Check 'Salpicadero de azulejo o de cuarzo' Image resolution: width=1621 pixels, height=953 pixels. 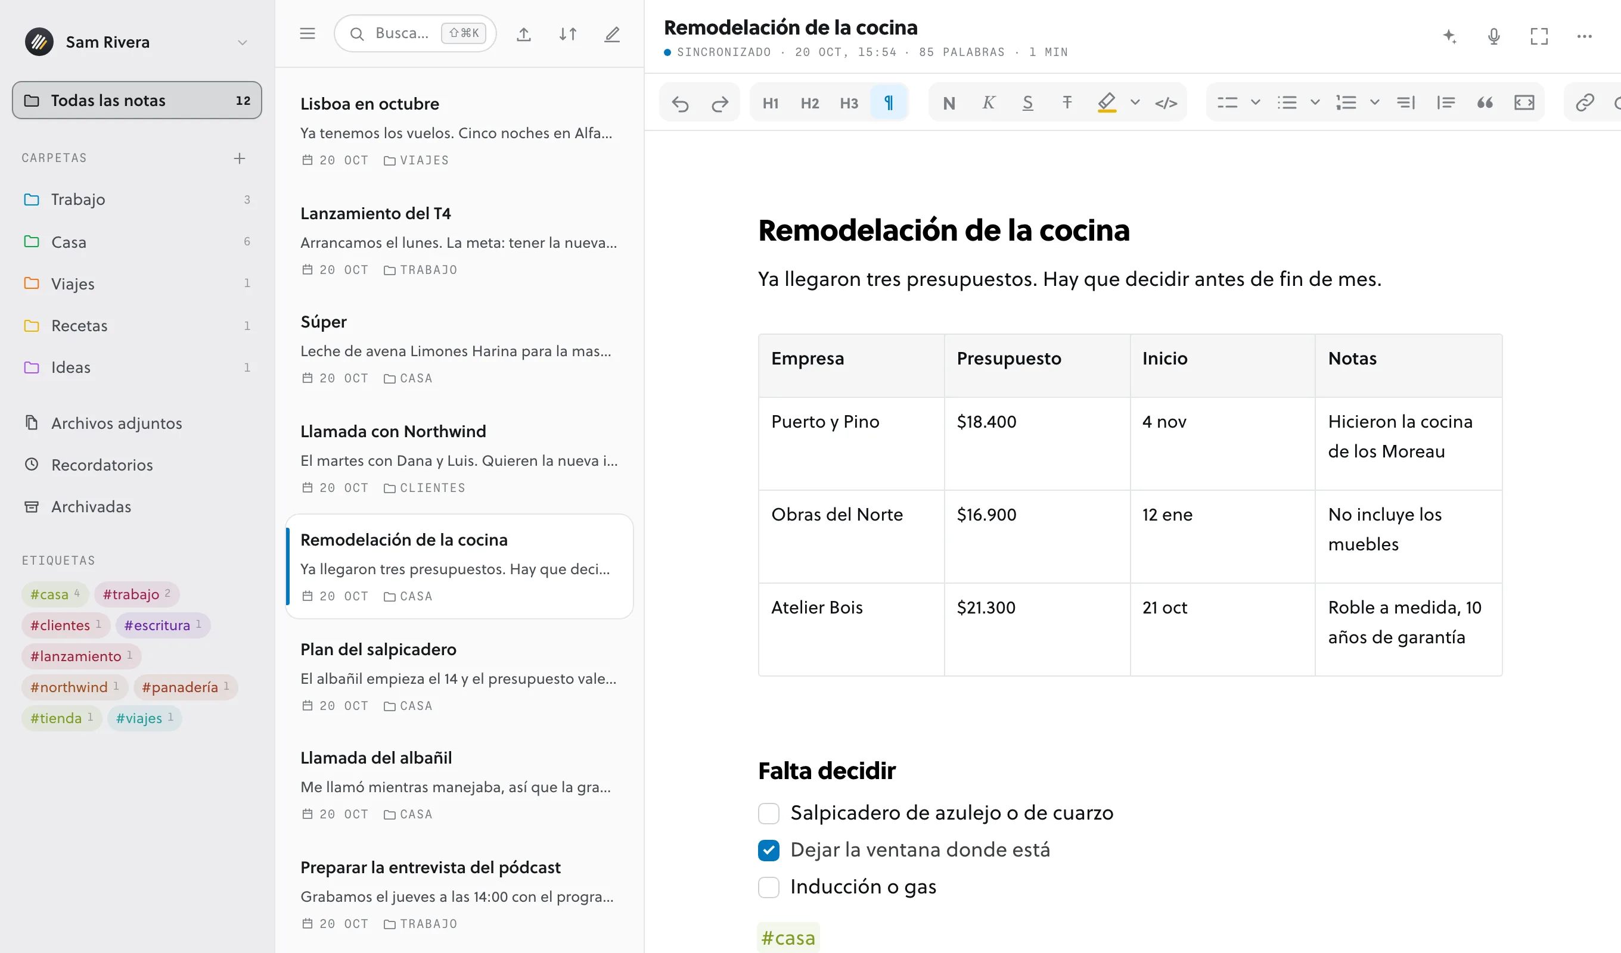(x=769, y=814)
